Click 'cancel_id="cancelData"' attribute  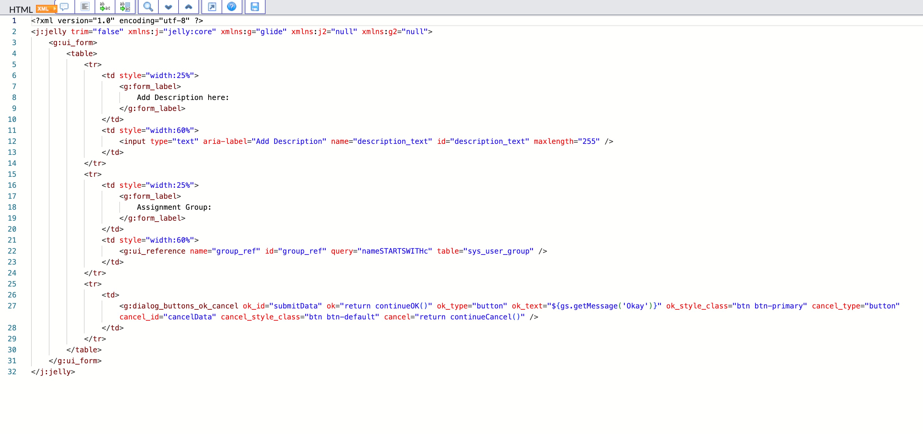168,317
